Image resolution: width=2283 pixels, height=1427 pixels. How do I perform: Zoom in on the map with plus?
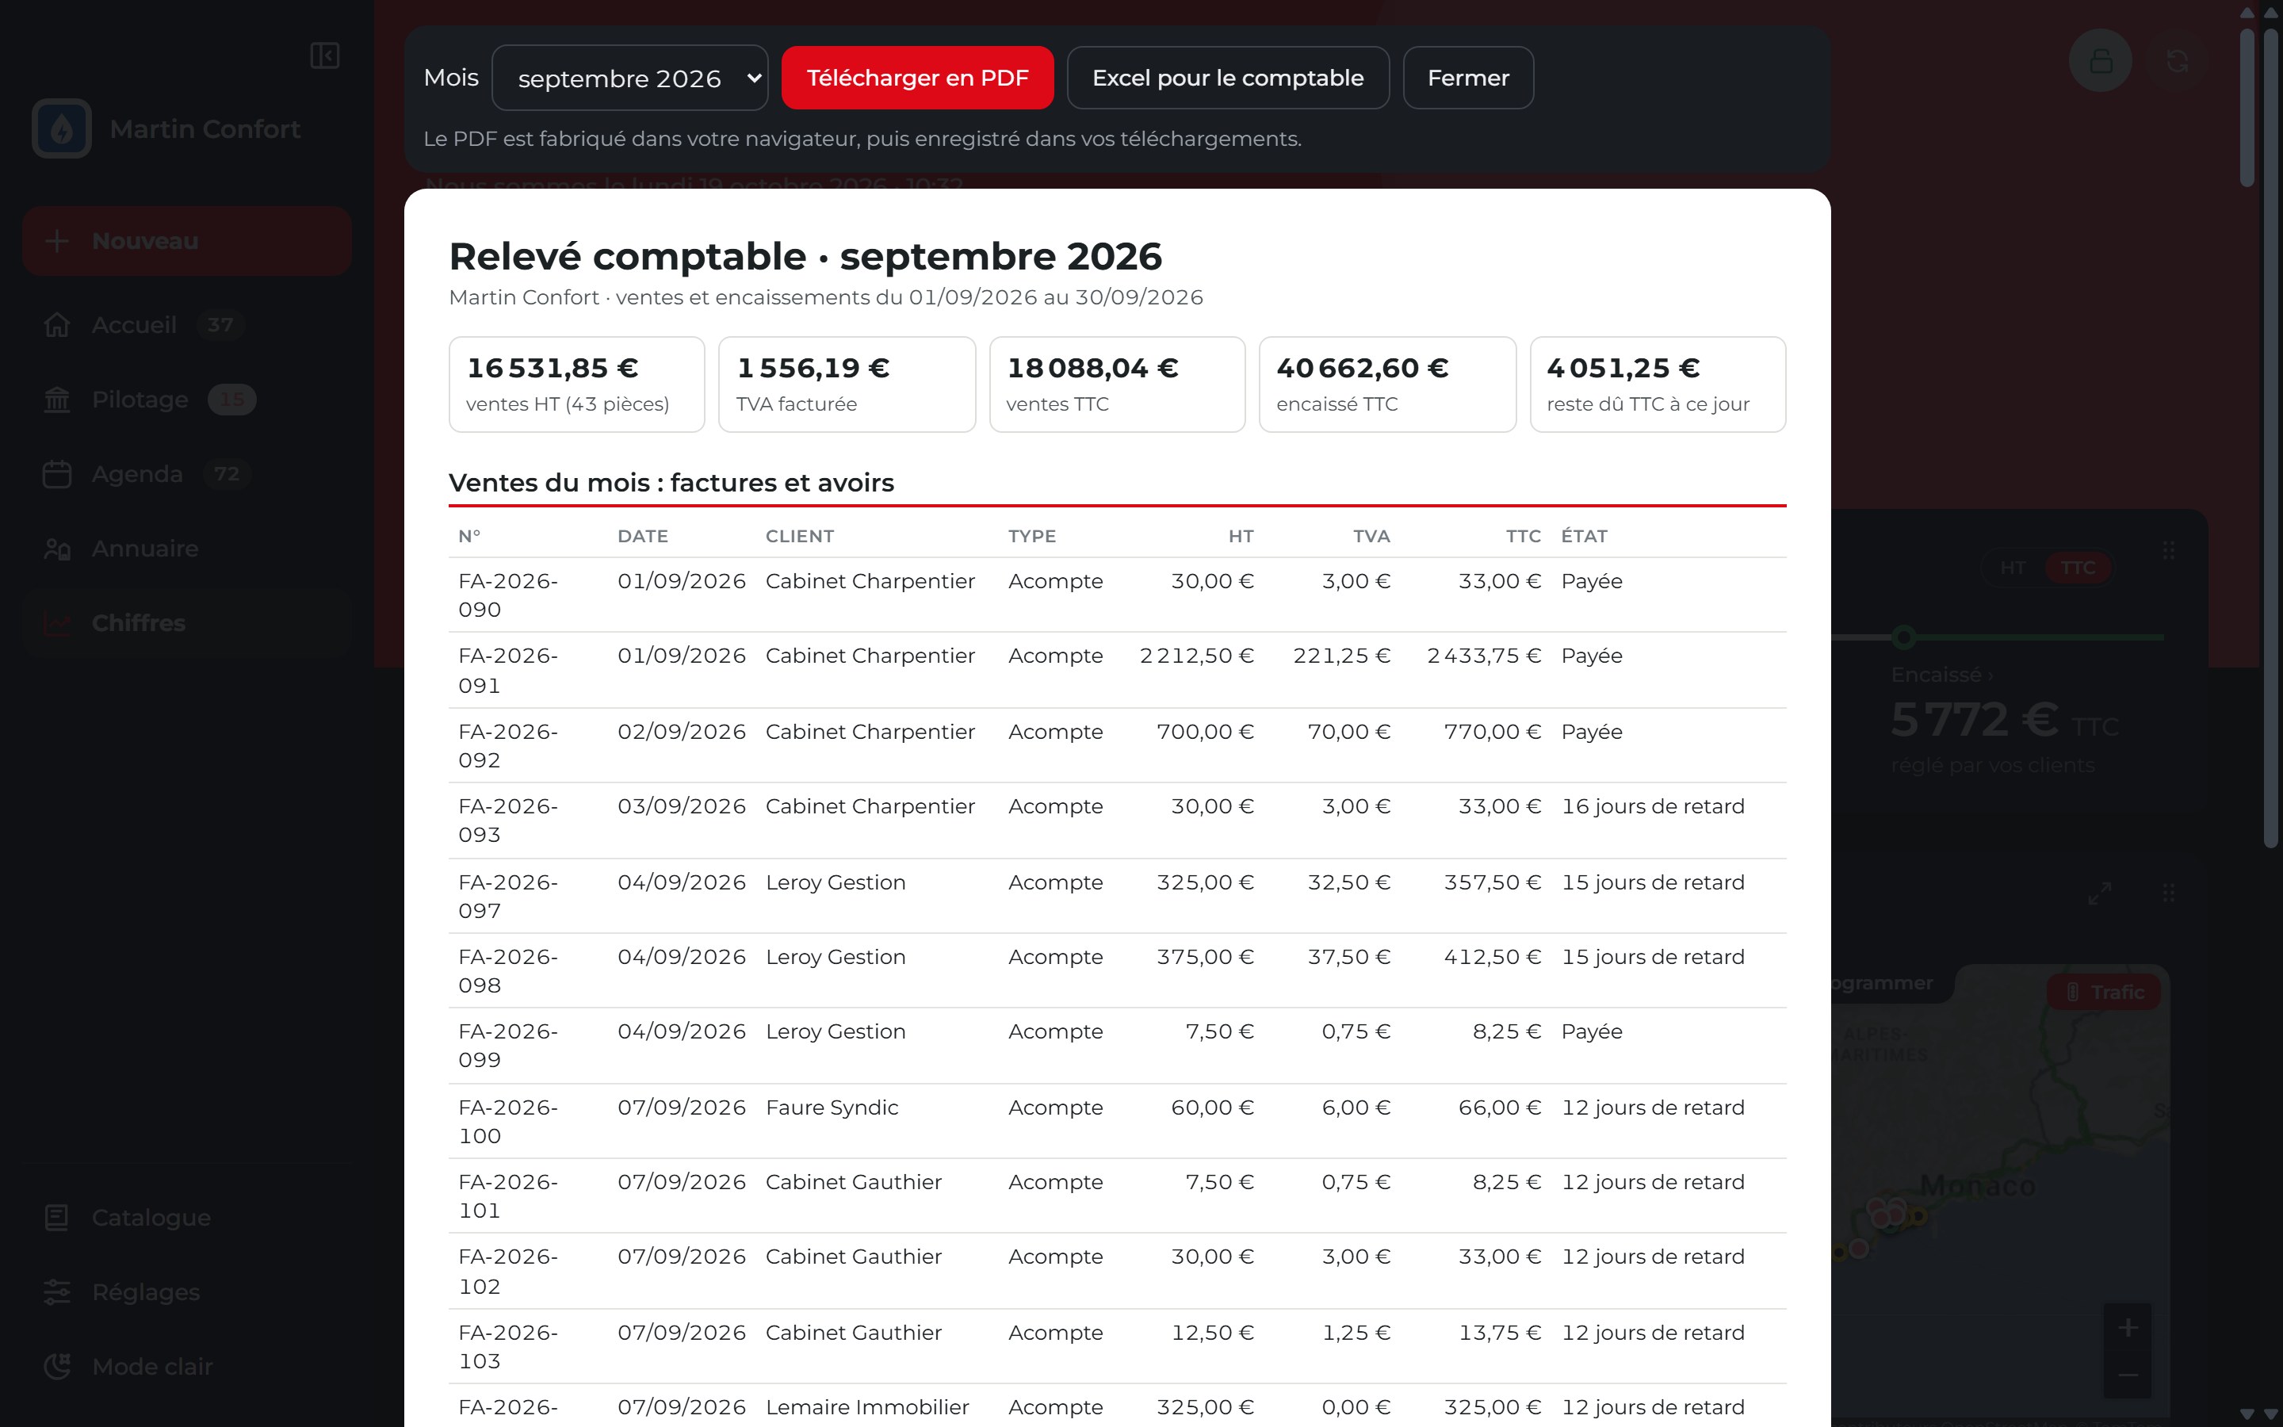click(x=2128, y=1328)
